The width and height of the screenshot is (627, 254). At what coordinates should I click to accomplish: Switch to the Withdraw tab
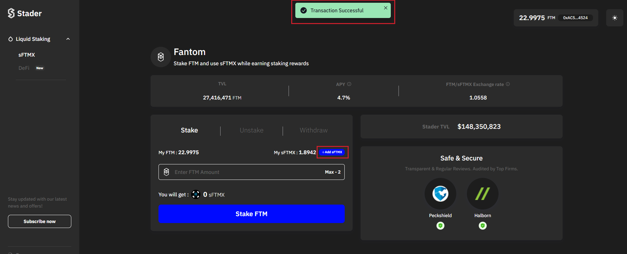(x=314, y=130)
